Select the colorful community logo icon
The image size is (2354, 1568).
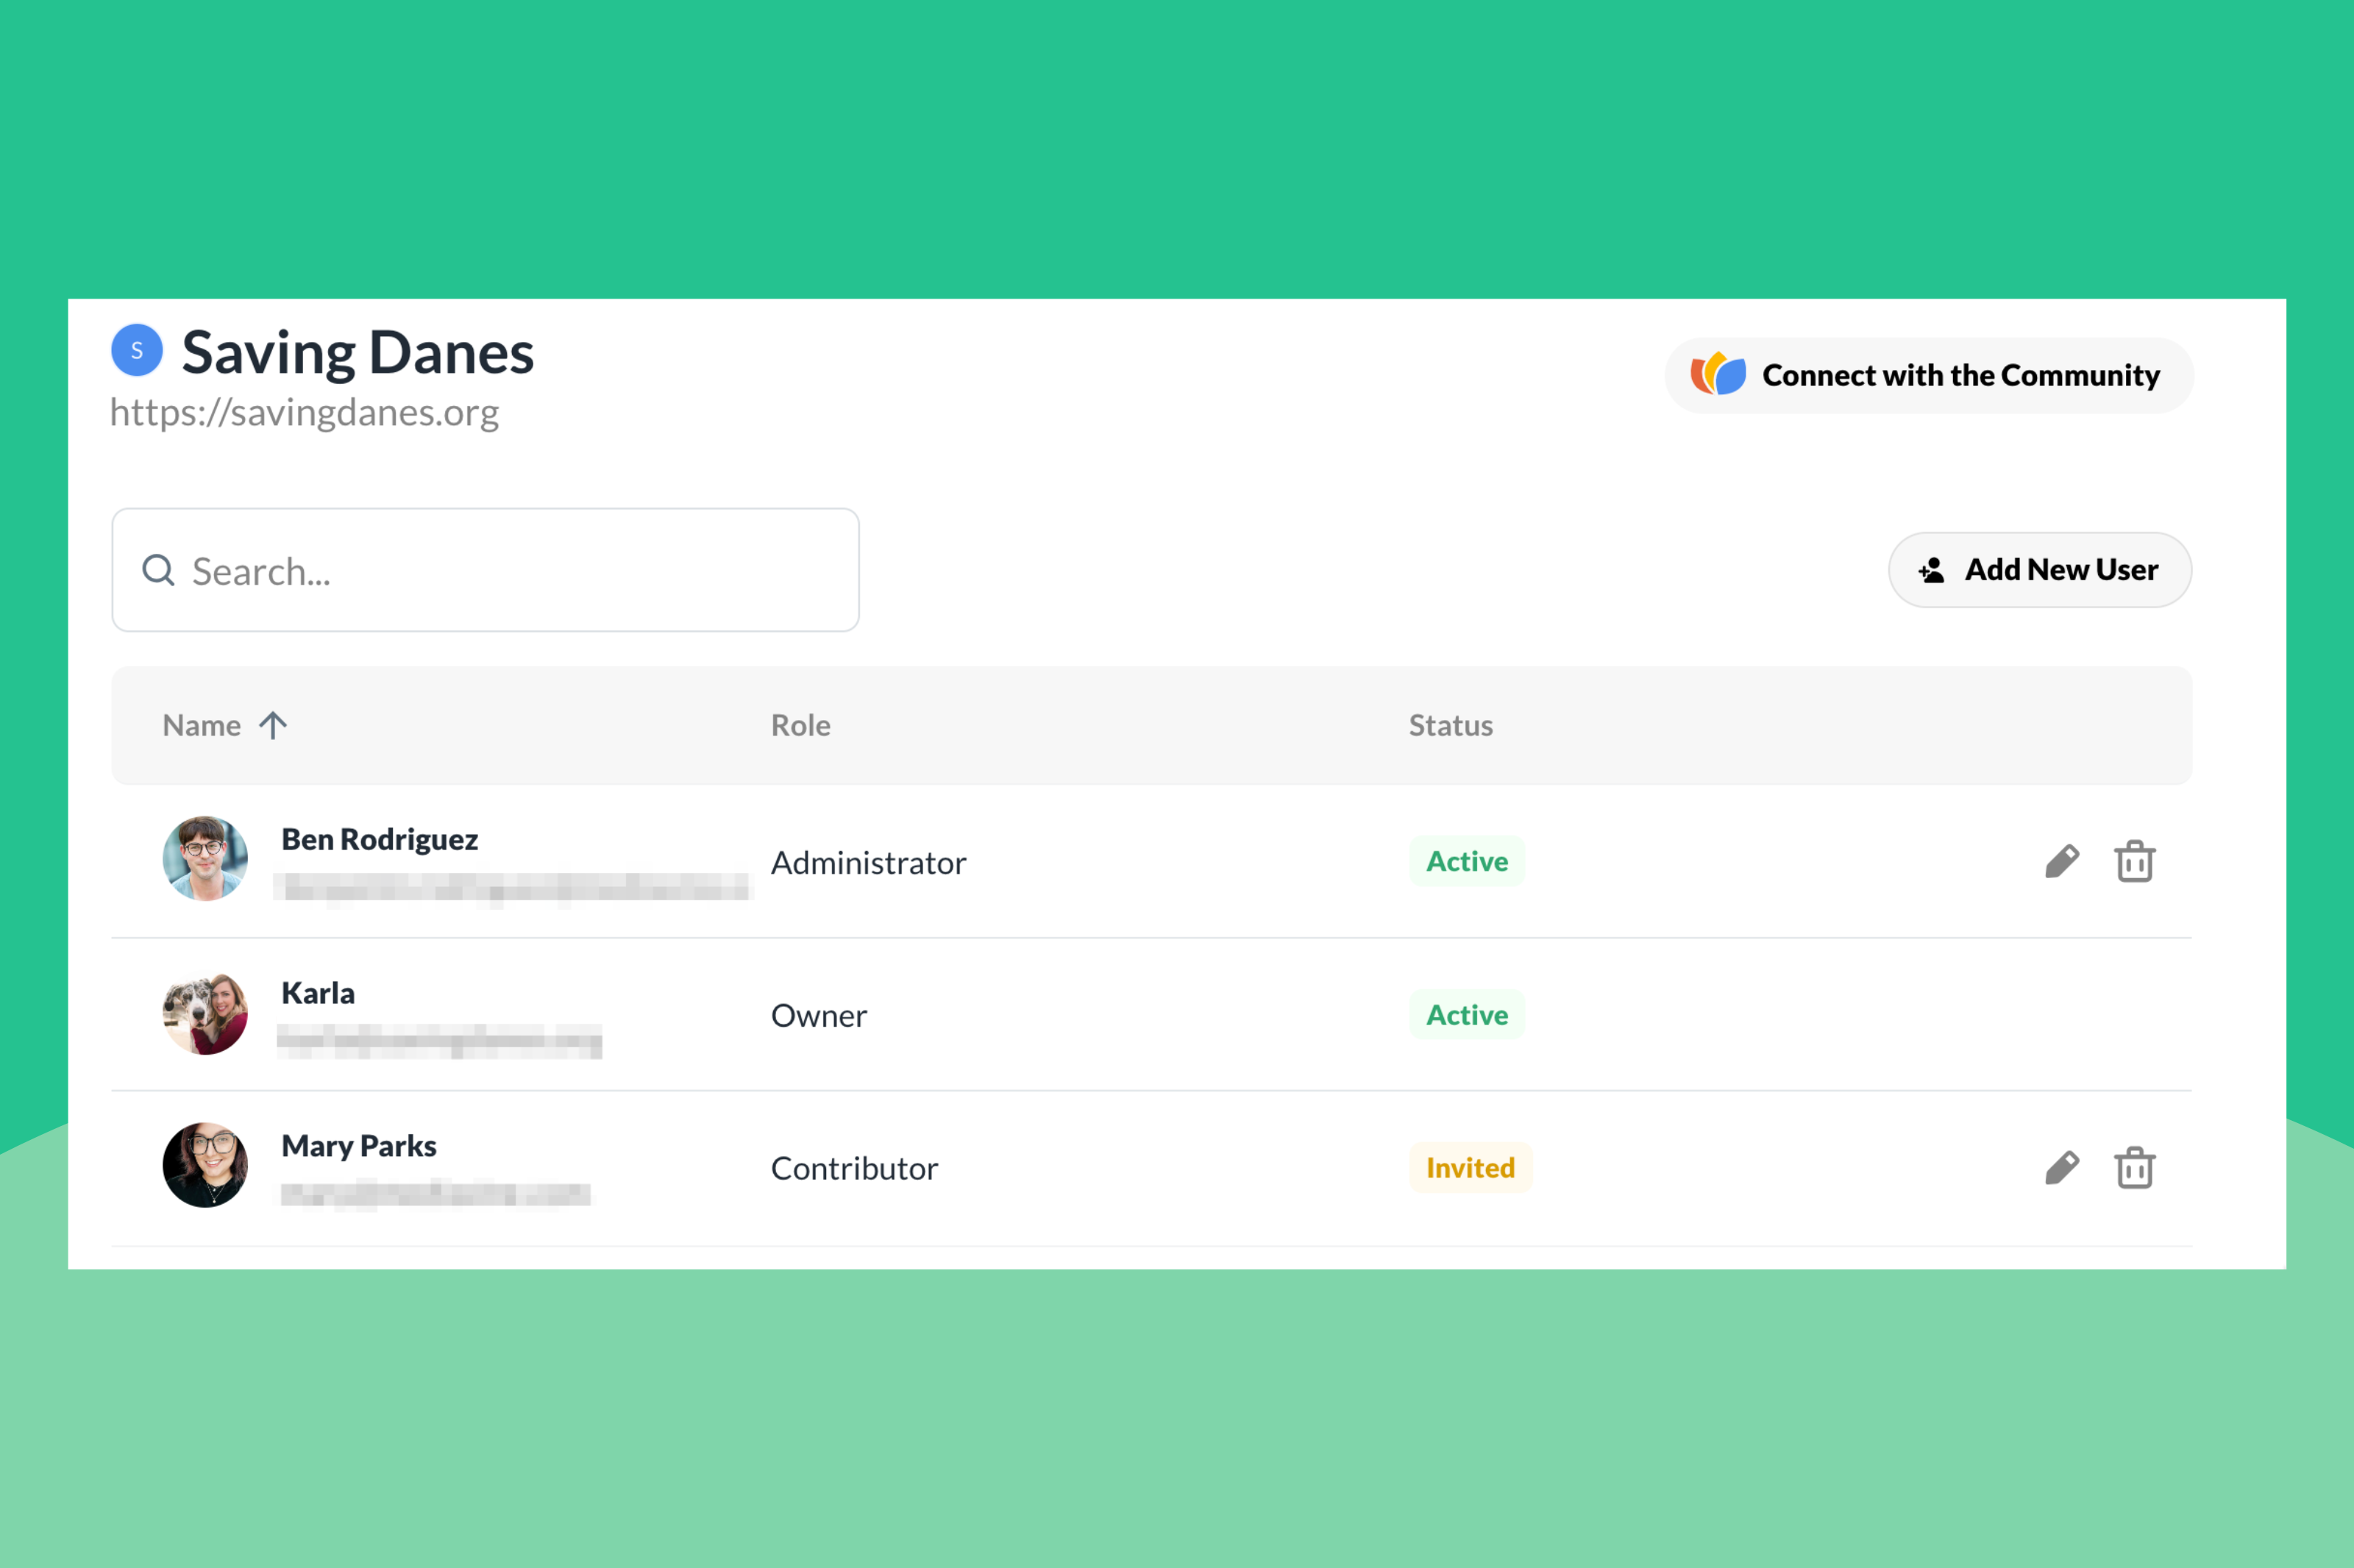[x=1717, y=374]
